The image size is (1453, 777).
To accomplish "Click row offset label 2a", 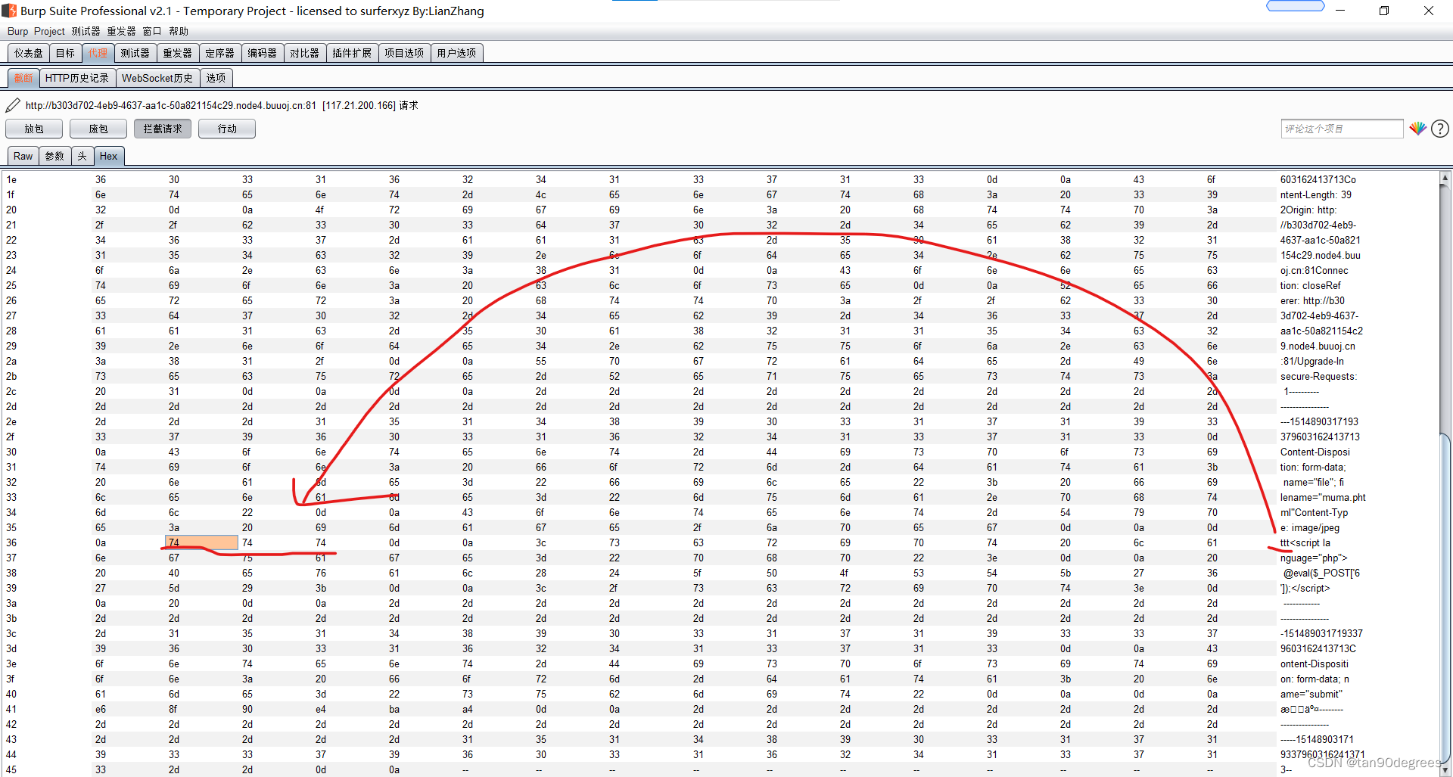I will 11,361.
